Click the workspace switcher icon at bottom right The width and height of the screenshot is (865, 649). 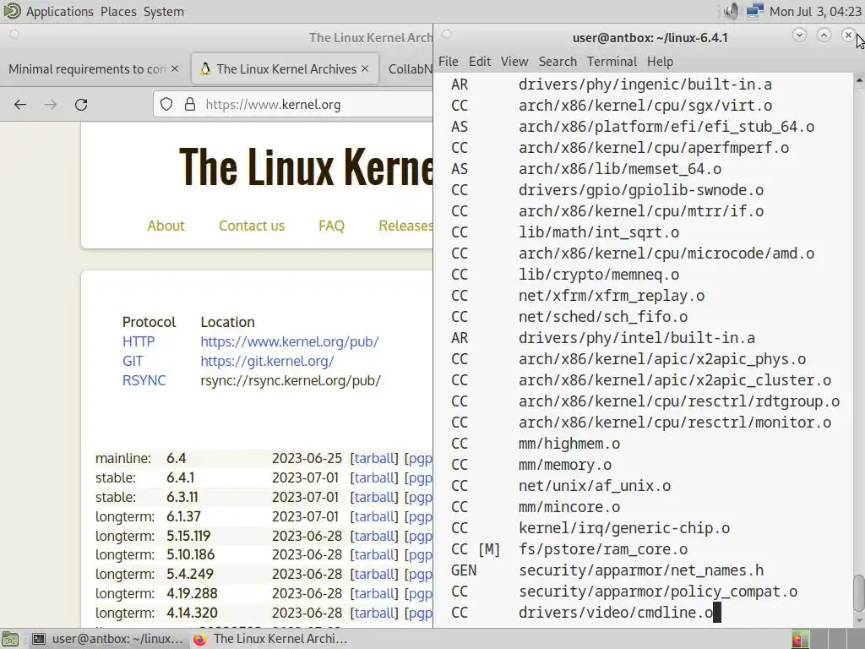pyautogui.click(x=801, y=639)
